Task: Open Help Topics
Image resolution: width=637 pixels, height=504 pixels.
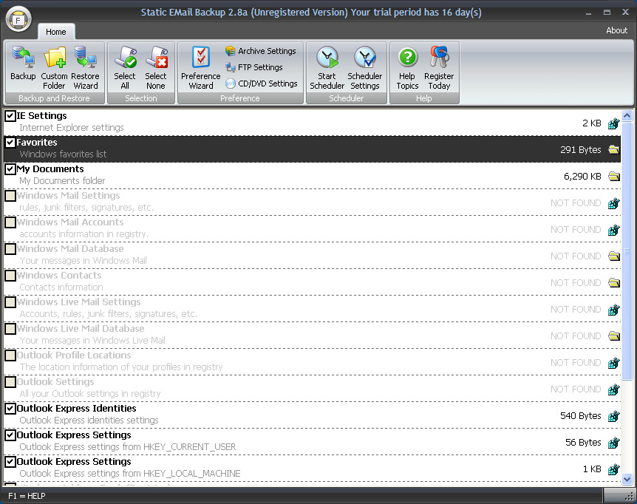Action: 407,65
